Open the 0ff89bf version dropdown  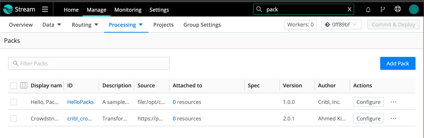click(x=341, y=25)
